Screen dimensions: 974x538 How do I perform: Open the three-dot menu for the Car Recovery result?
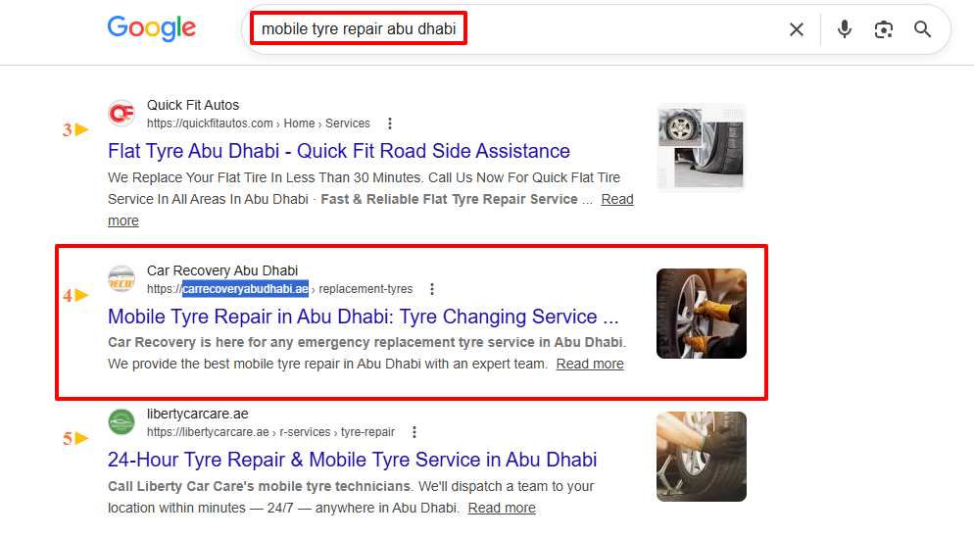pos(432,289)
